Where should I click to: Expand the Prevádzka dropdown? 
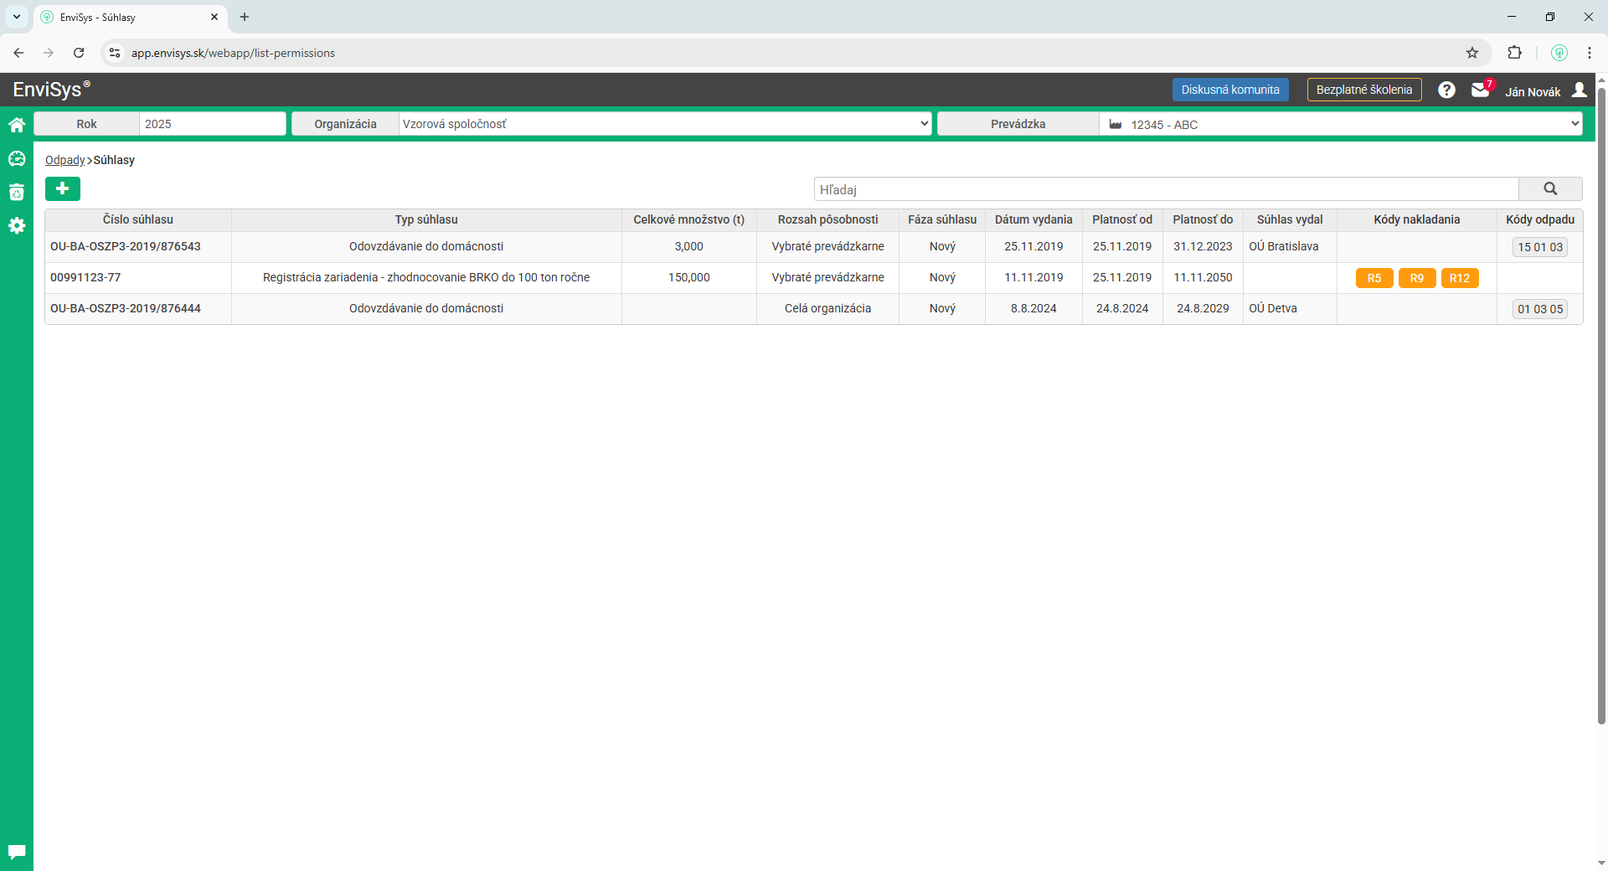1340,124
